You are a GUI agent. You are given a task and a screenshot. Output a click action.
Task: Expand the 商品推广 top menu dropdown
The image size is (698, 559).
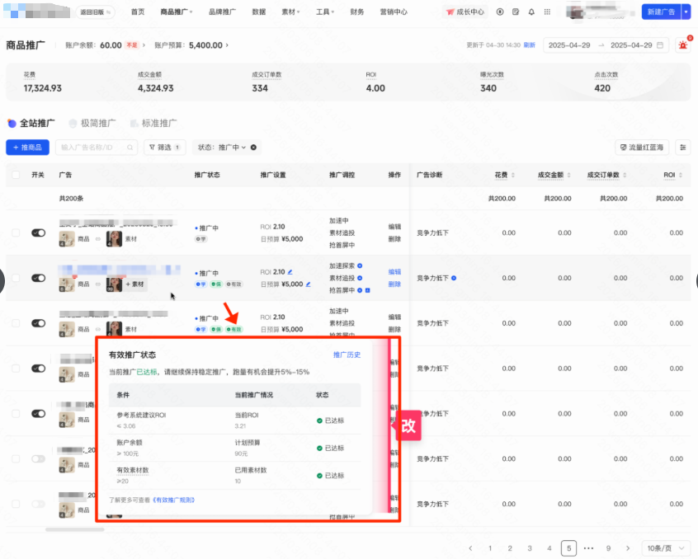(177, 12)
